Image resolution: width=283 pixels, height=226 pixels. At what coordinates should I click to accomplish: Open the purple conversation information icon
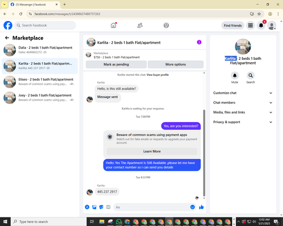(199, 42)
